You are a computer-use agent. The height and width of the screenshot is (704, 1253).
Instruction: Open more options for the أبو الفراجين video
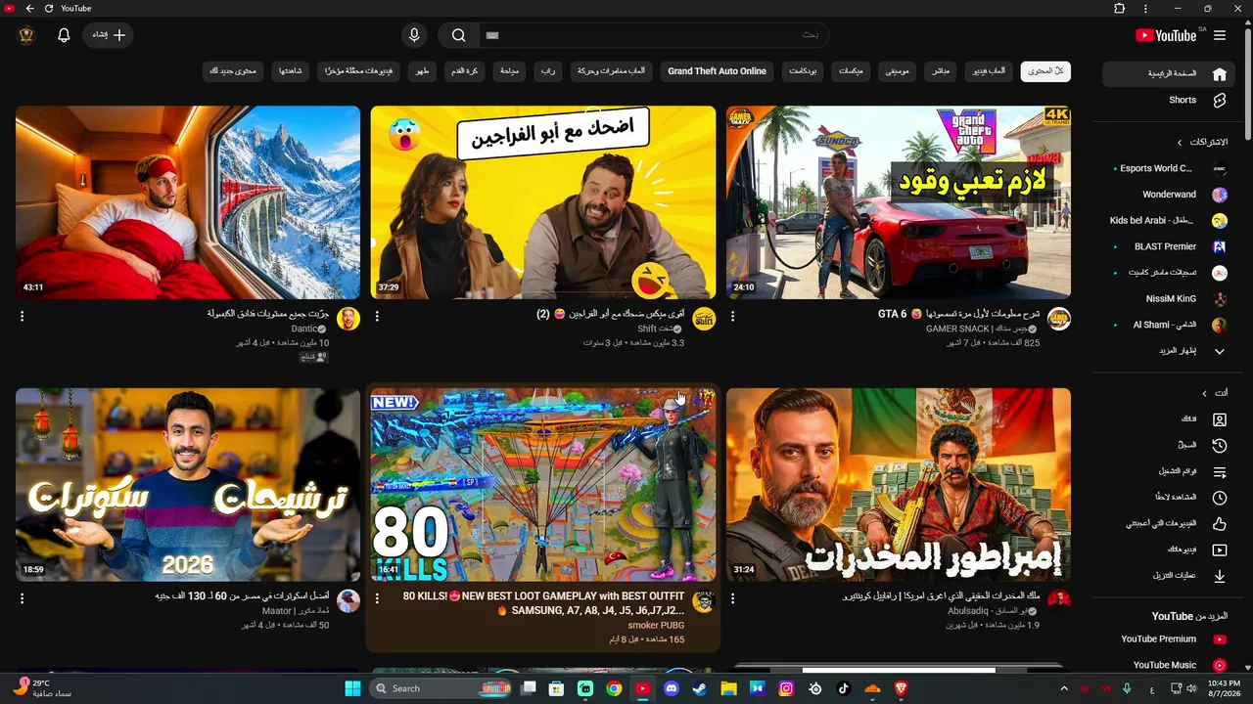pos(377,316)
